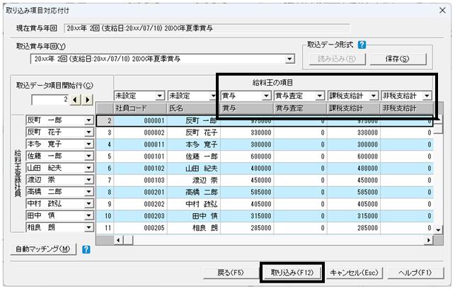Screen dimensions: 455x291
Task: Click employee code cell 000203
Action: [140, 216]
